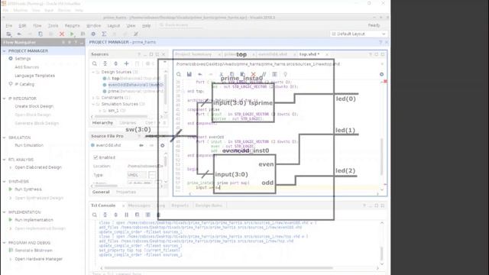
Task: Pause Tcl Console output with pause icon
Action: pos(126,215)
